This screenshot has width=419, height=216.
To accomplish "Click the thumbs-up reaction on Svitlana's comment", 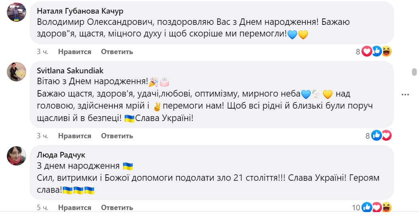I will tap(376, 135).
